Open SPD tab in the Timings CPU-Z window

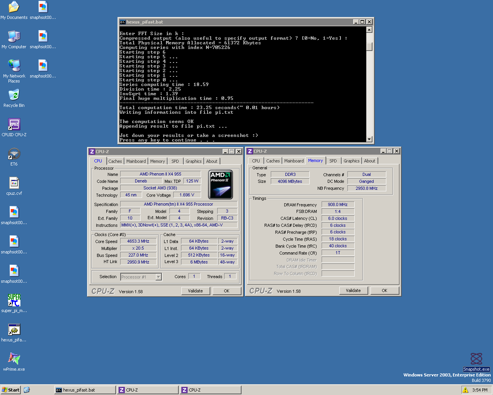tap(333, 161)
